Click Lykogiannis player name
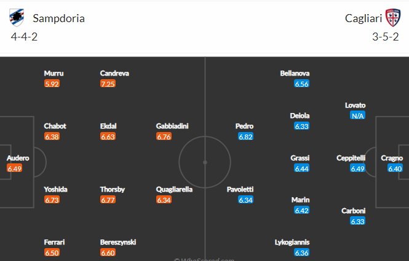The height and width of the screenshot is (261, 409). (x=292, y=242)
